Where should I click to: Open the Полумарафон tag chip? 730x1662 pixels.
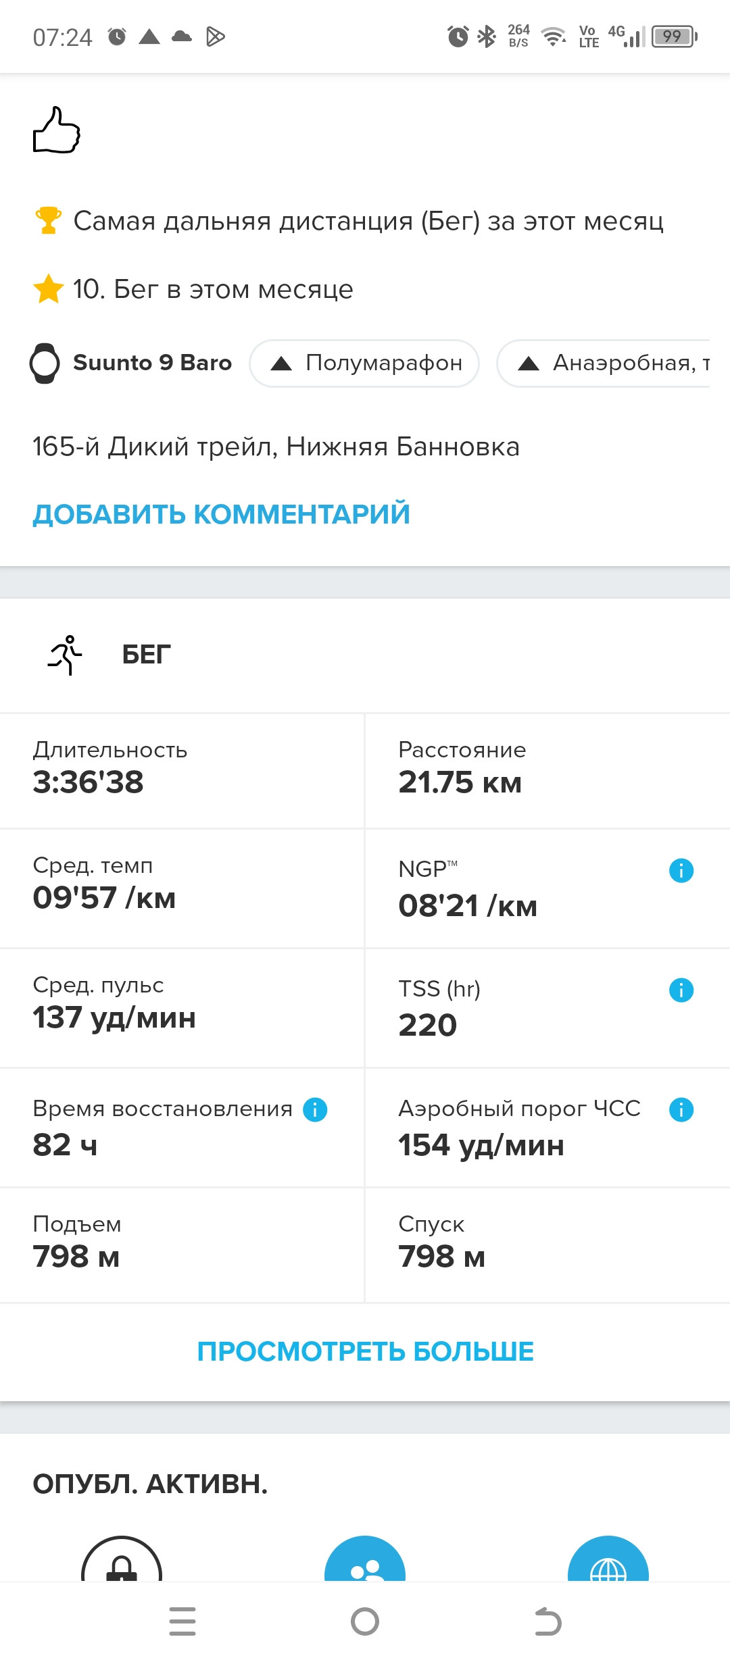click(x=365, y=363)
